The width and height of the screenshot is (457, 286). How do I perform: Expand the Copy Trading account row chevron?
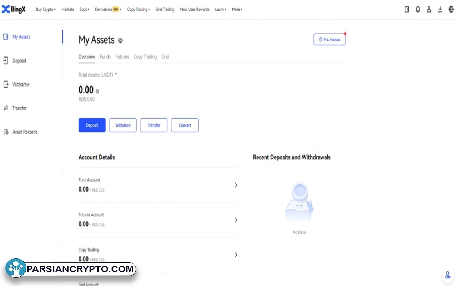click(x=236, y=255)
